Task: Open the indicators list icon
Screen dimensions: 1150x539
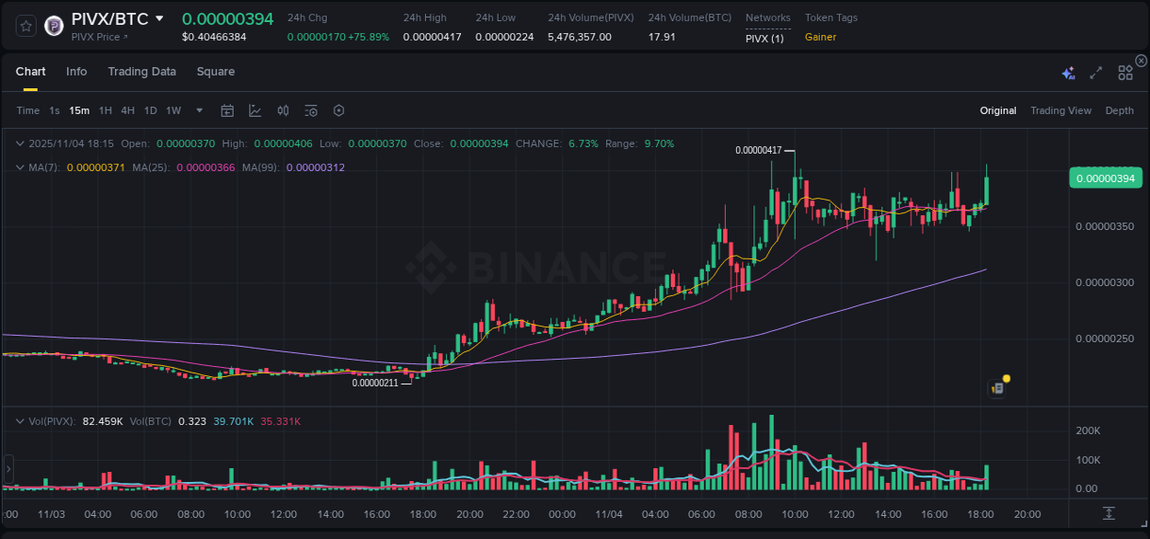Action: [x=310, y=110]
